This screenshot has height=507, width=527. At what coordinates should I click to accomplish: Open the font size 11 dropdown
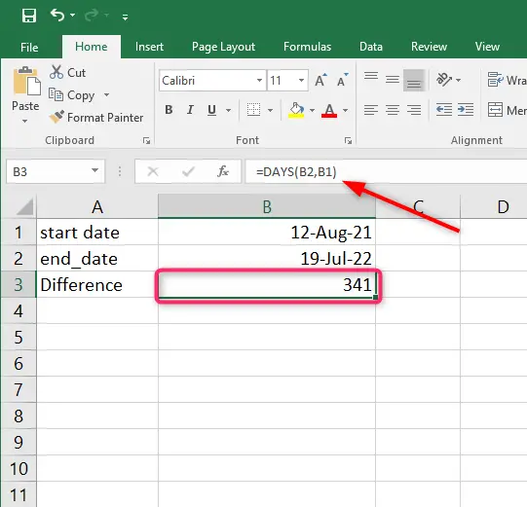(x=301, y=80)
